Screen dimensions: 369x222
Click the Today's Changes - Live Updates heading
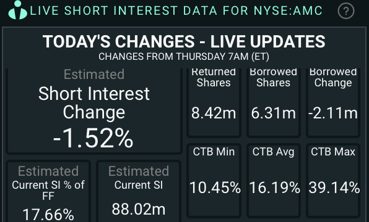[184, 41]
